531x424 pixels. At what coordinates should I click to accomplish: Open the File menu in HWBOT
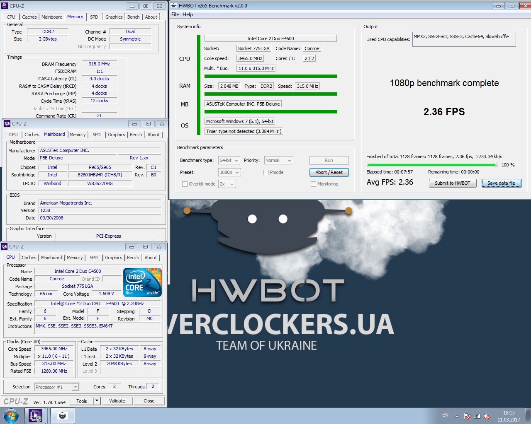175,14
